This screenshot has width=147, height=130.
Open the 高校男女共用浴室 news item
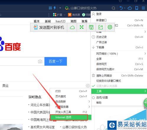coord(43,127)
